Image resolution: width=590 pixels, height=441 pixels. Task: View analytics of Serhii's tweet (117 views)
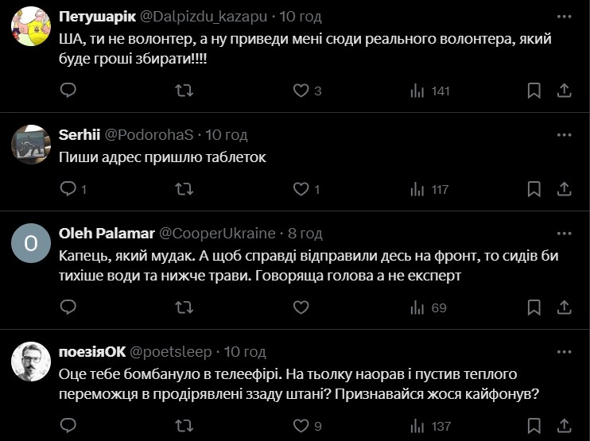point(429,189)
